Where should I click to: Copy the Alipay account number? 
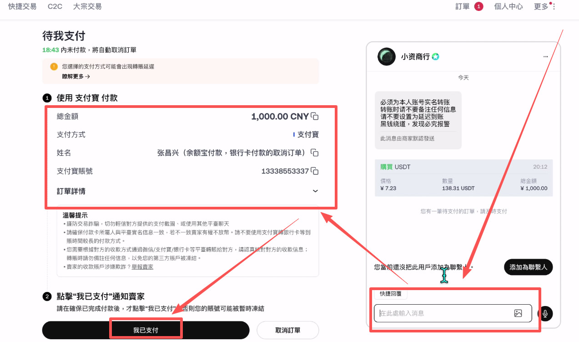pos(315,171)
